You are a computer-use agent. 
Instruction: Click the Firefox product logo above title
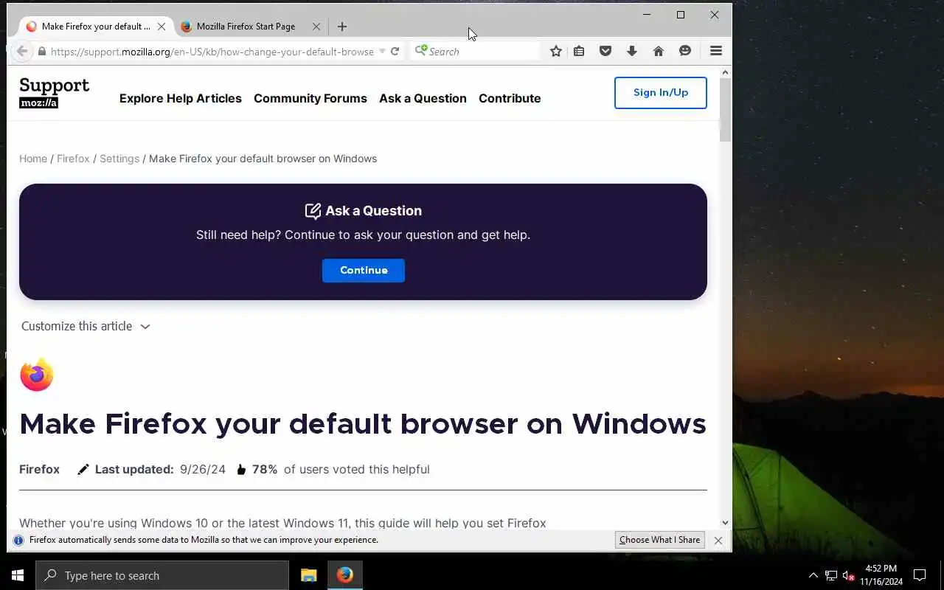[x=37, y=375]
